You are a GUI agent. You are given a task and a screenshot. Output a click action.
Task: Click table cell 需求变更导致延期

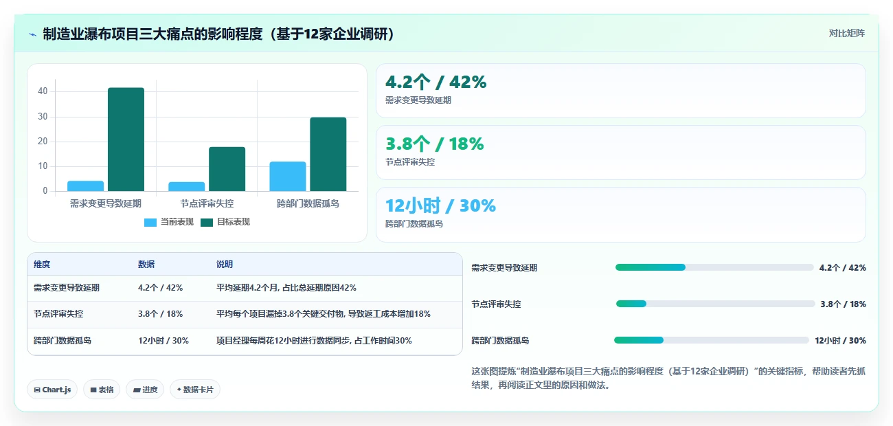[x=67, y=288]
